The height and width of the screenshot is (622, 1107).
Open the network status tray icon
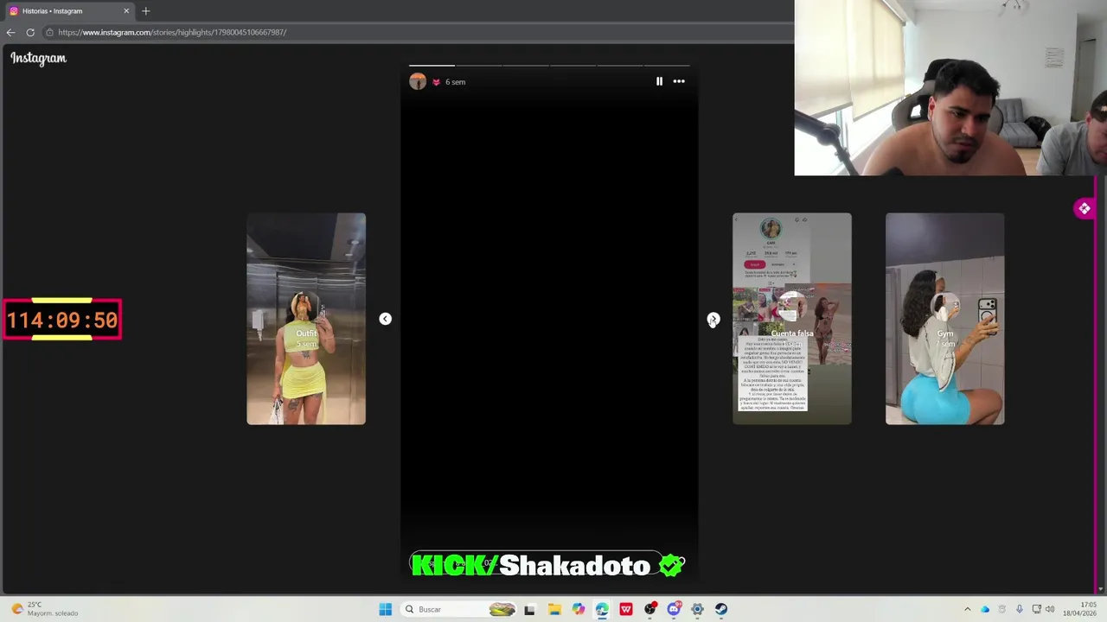pos(1036,609)
